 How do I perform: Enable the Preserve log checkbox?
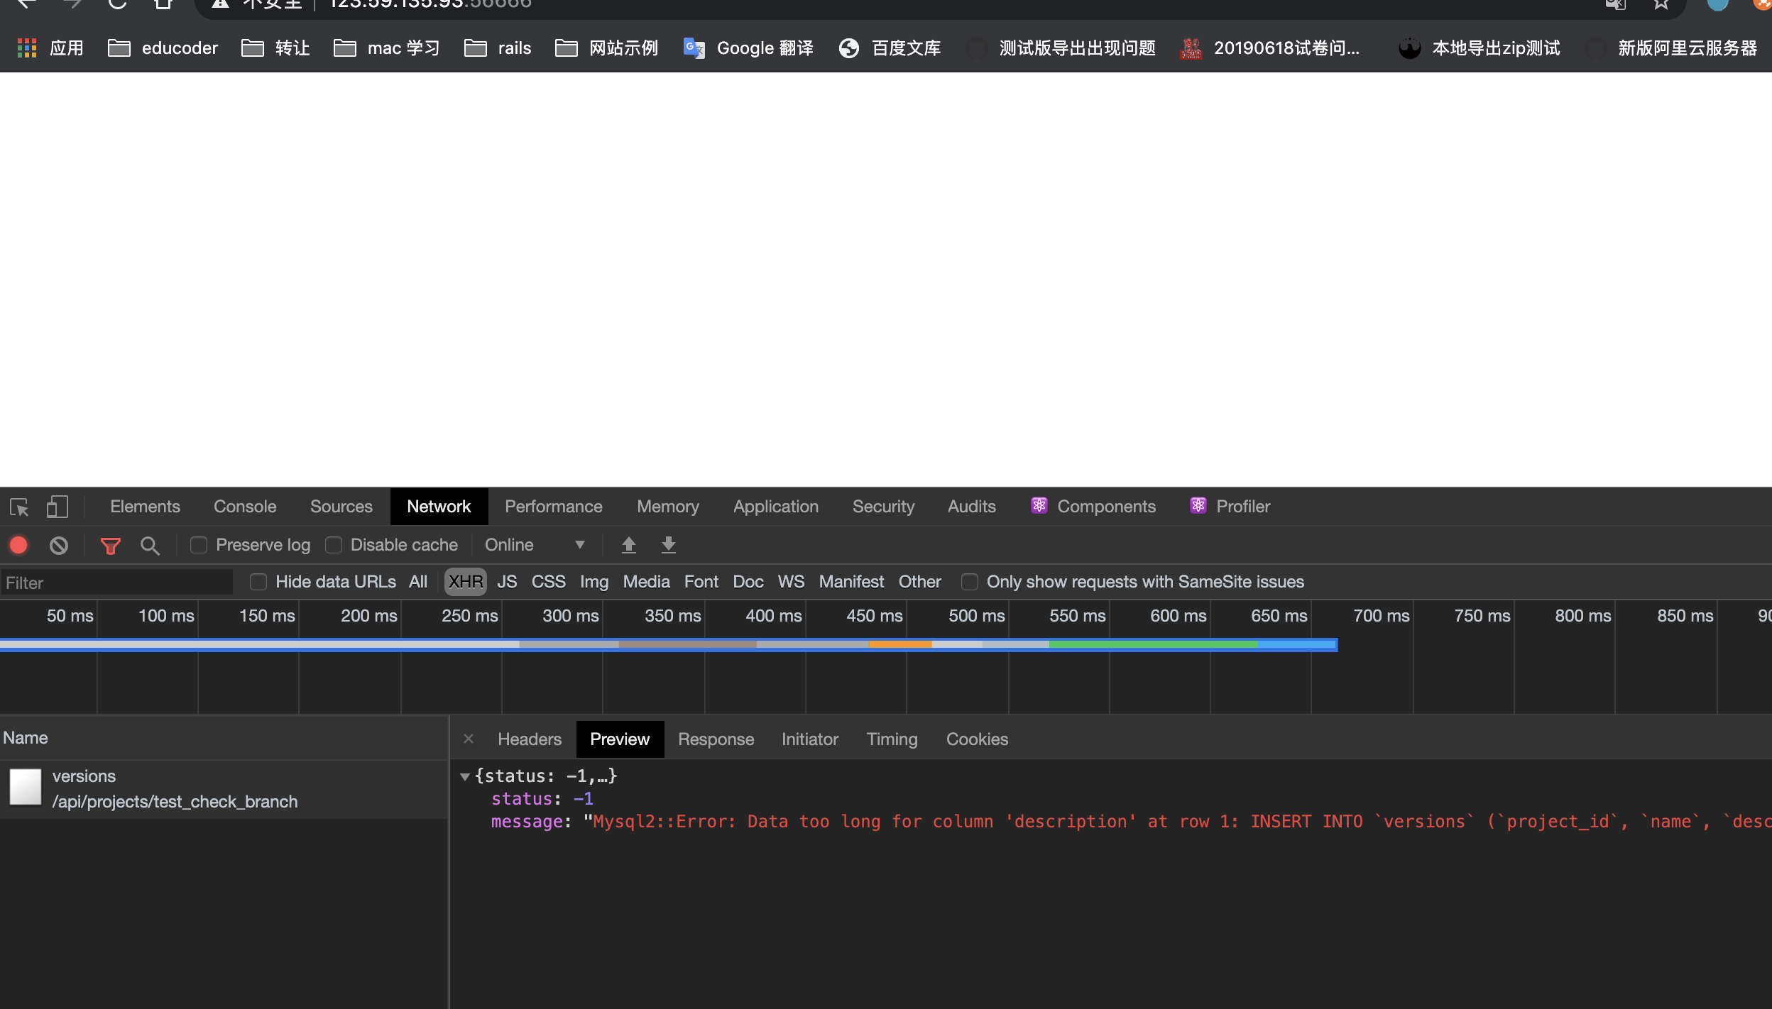[x=199, y=545]
